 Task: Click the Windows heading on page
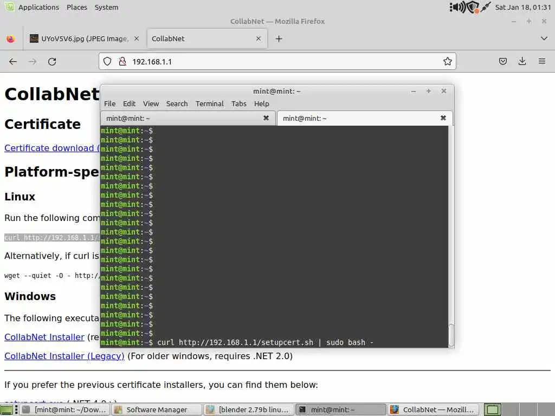point(30,296)
